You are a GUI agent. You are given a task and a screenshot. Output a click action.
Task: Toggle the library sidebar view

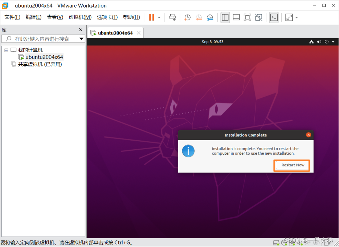[x=225, y=17]
